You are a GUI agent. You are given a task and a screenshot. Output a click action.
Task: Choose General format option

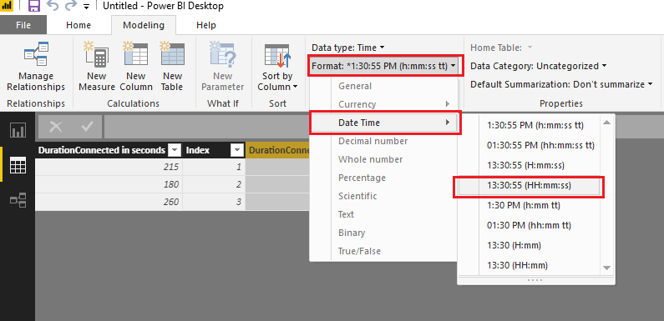click(x=383, y=86)
